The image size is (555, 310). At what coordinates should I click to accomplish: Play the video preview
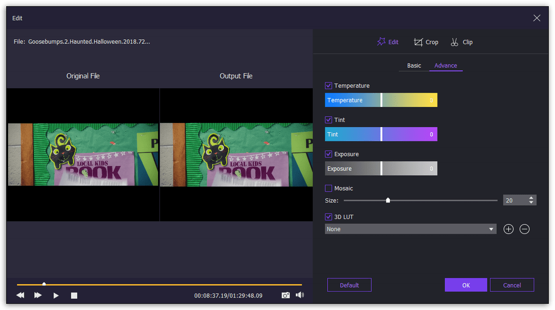coord(56,296)
